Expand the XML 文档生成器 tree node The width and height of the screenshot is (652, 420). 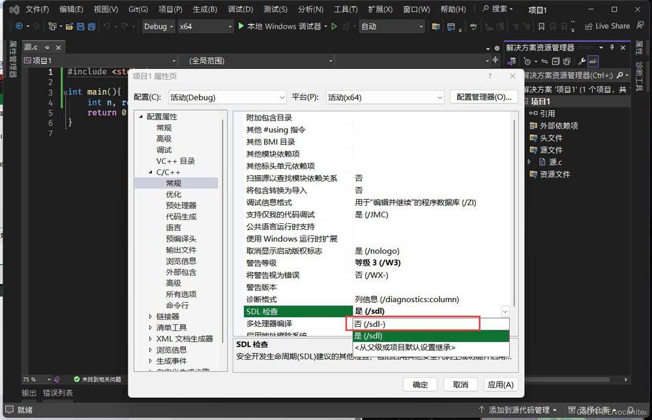pyautogui.click(x=151, y=339)
